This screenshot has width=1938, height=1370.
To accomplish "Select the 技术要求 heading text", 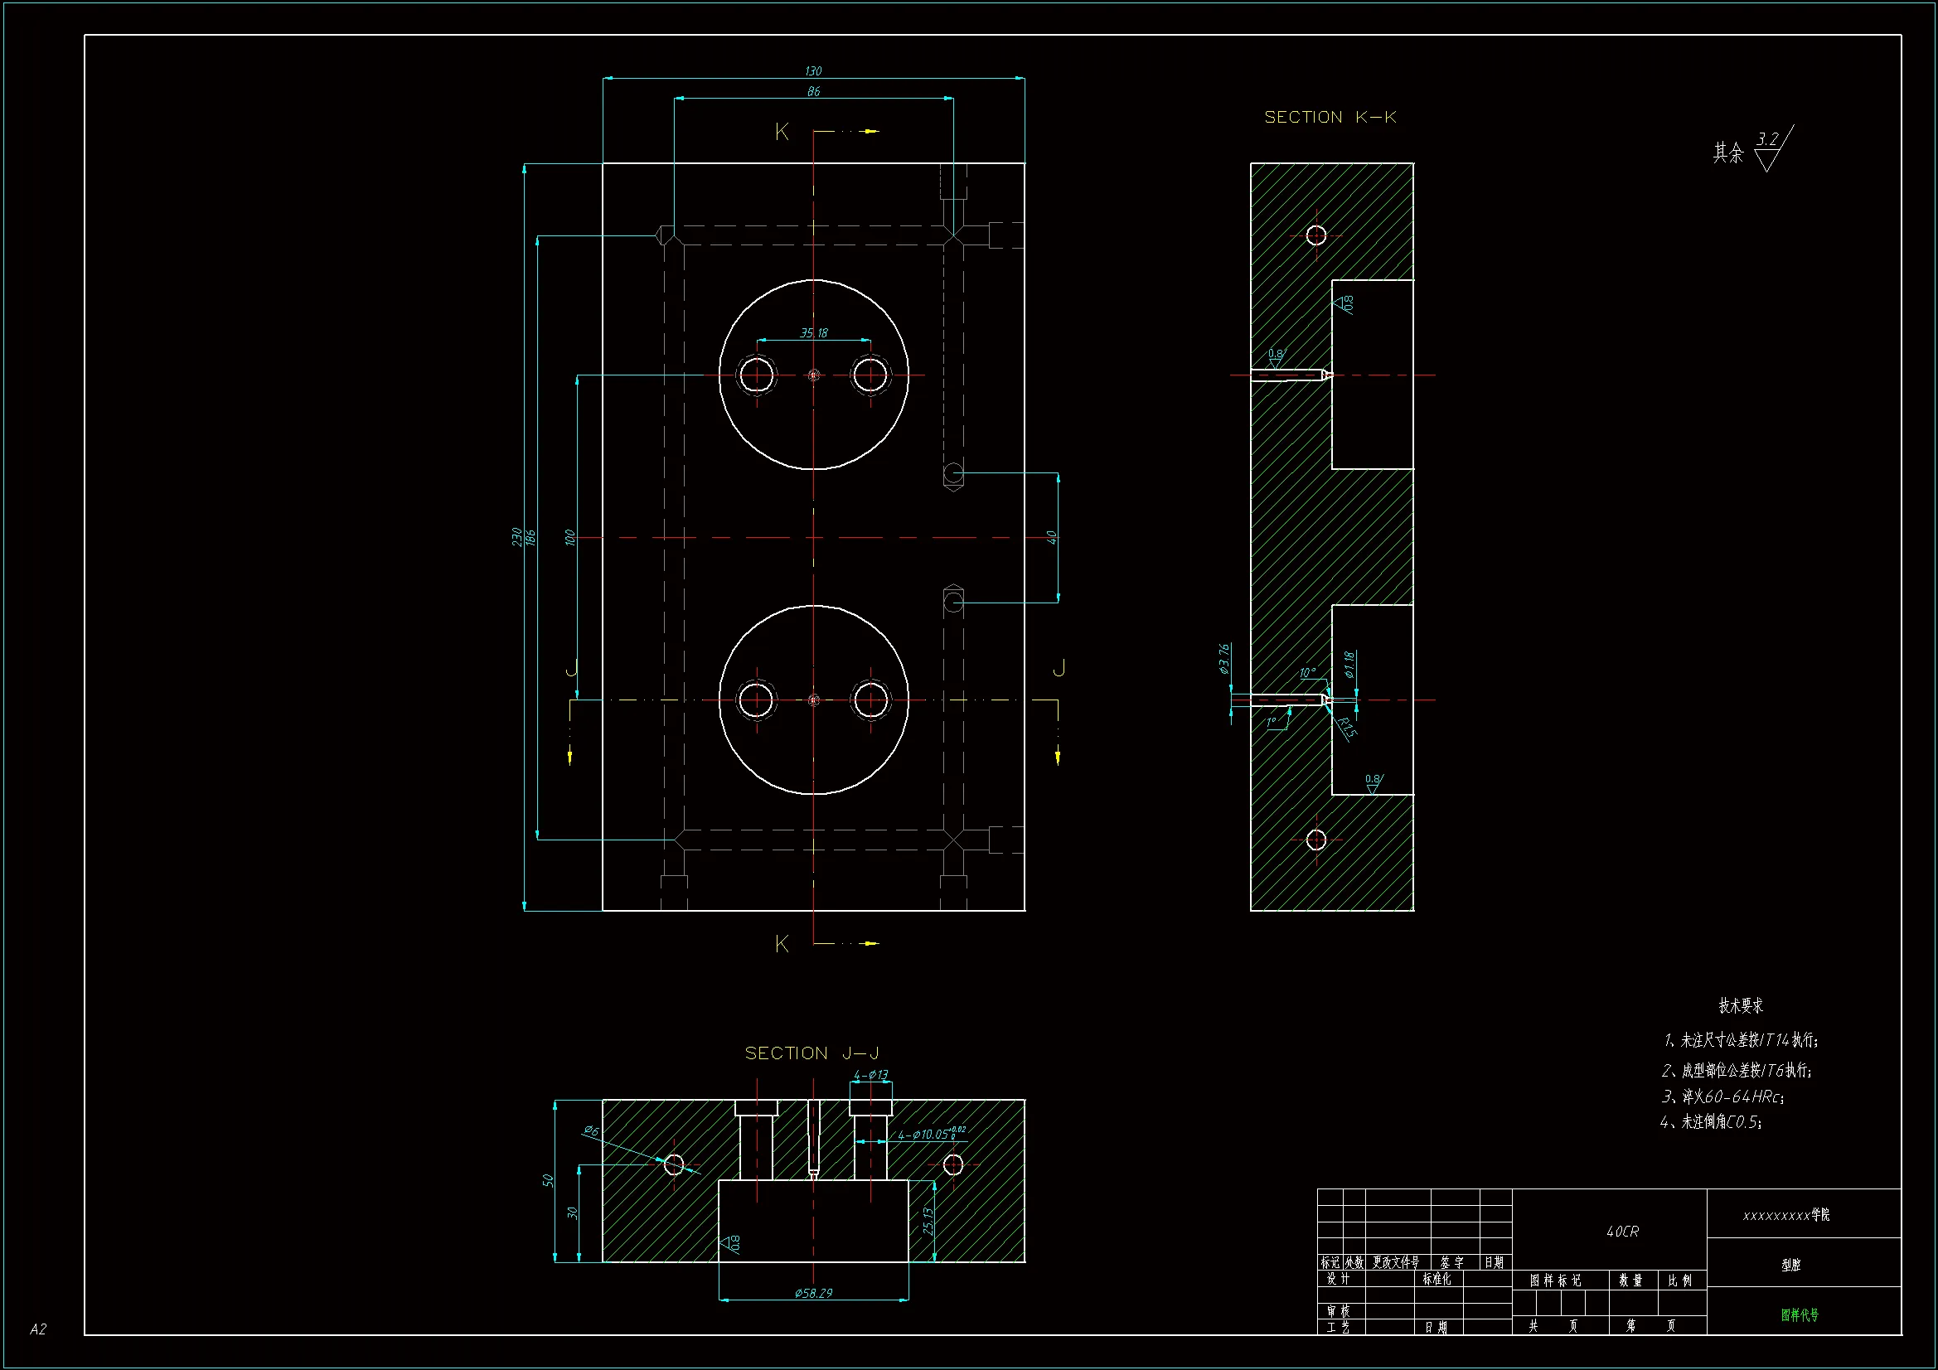I will point(1741,1005).
